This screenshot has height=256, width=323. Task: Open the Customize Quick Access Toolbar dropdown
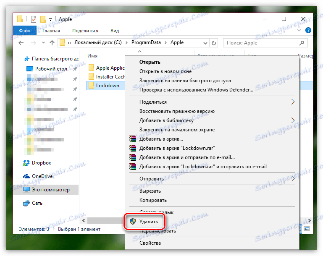click(x=50, y=20)
